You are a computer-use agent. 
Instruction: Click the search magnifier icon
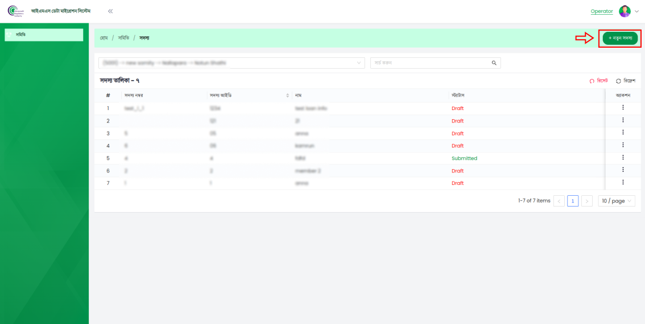[x=494, y=63]
